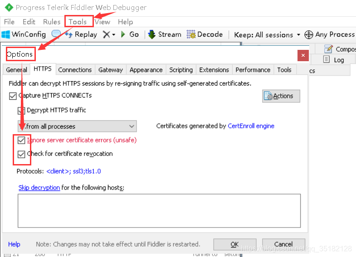Open the CertEnroll engine link
The height and width of the screenshot is (257, 356).
click(251, 126)
